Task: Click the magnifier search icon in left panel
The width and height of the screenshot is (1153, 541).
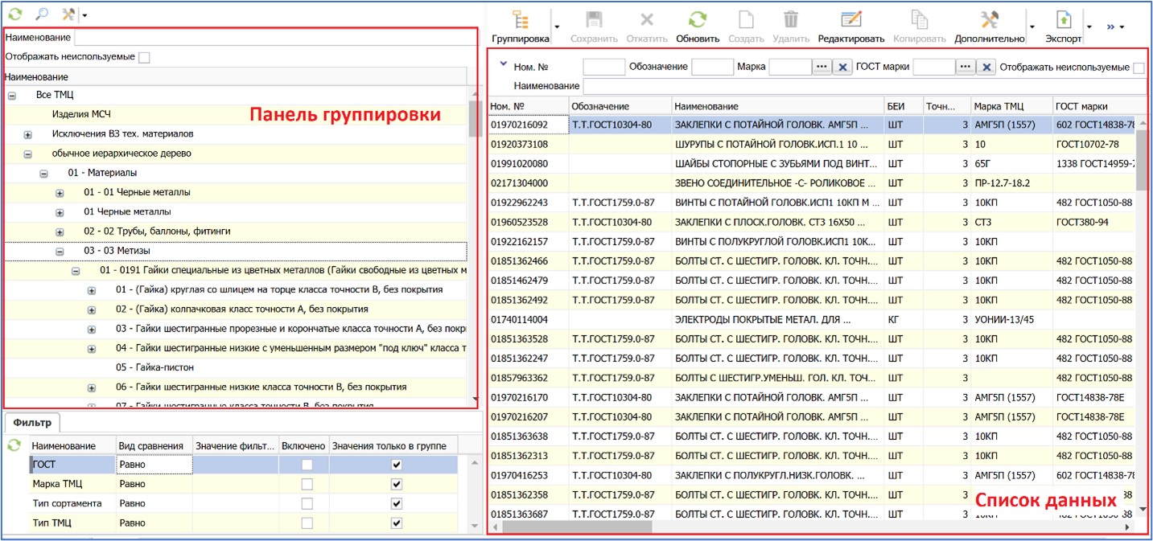Action: tap(42, 14)
